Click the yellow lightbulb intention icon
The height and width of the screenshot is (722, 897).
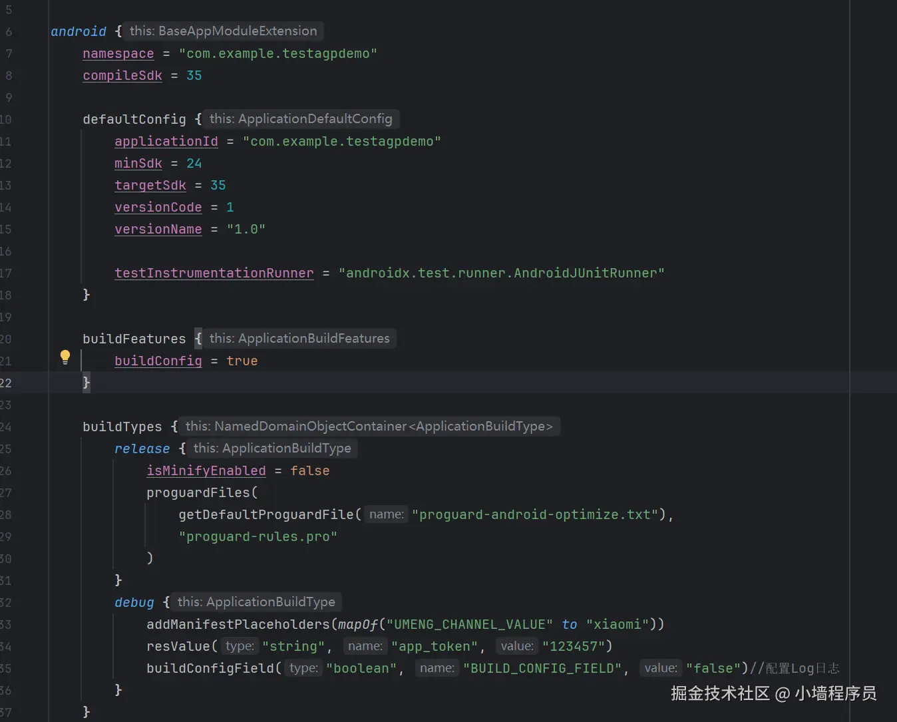coord(65,357)
